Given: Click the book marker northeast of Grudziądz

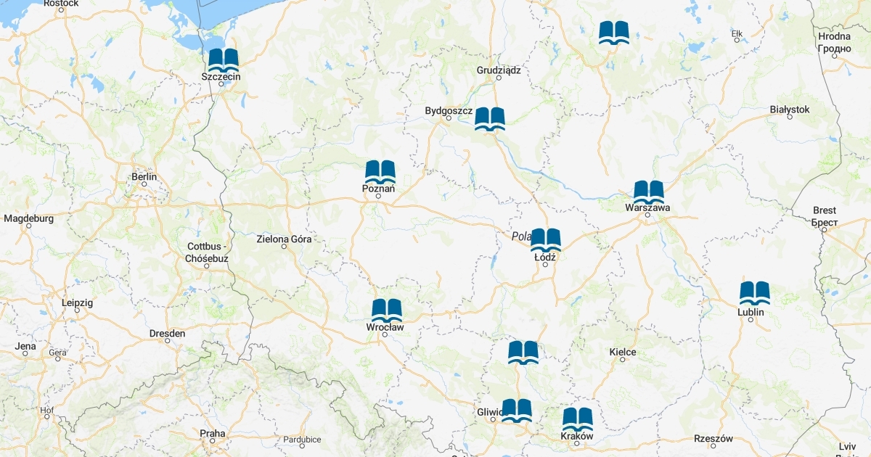Looking at the screenshot, I should pos(614,33).
